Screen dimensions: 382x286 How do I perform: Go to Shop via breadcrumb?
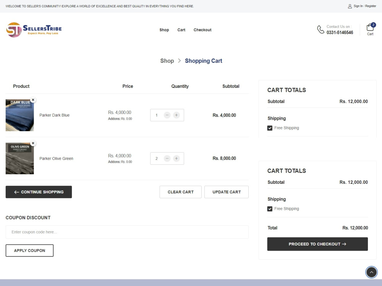(x=167, y=61)
